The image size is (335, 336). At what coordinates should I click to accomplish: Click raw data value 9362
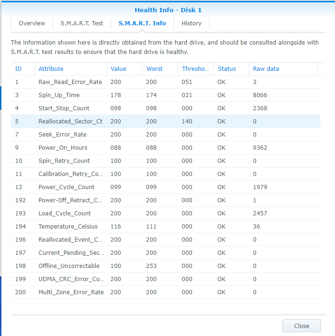(260, 148)
